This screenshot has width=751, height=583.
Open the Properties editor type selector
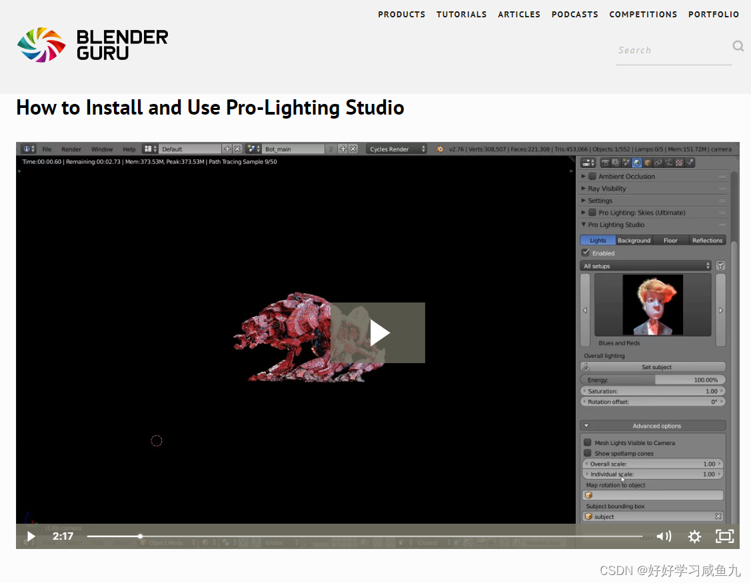(588, 163)
